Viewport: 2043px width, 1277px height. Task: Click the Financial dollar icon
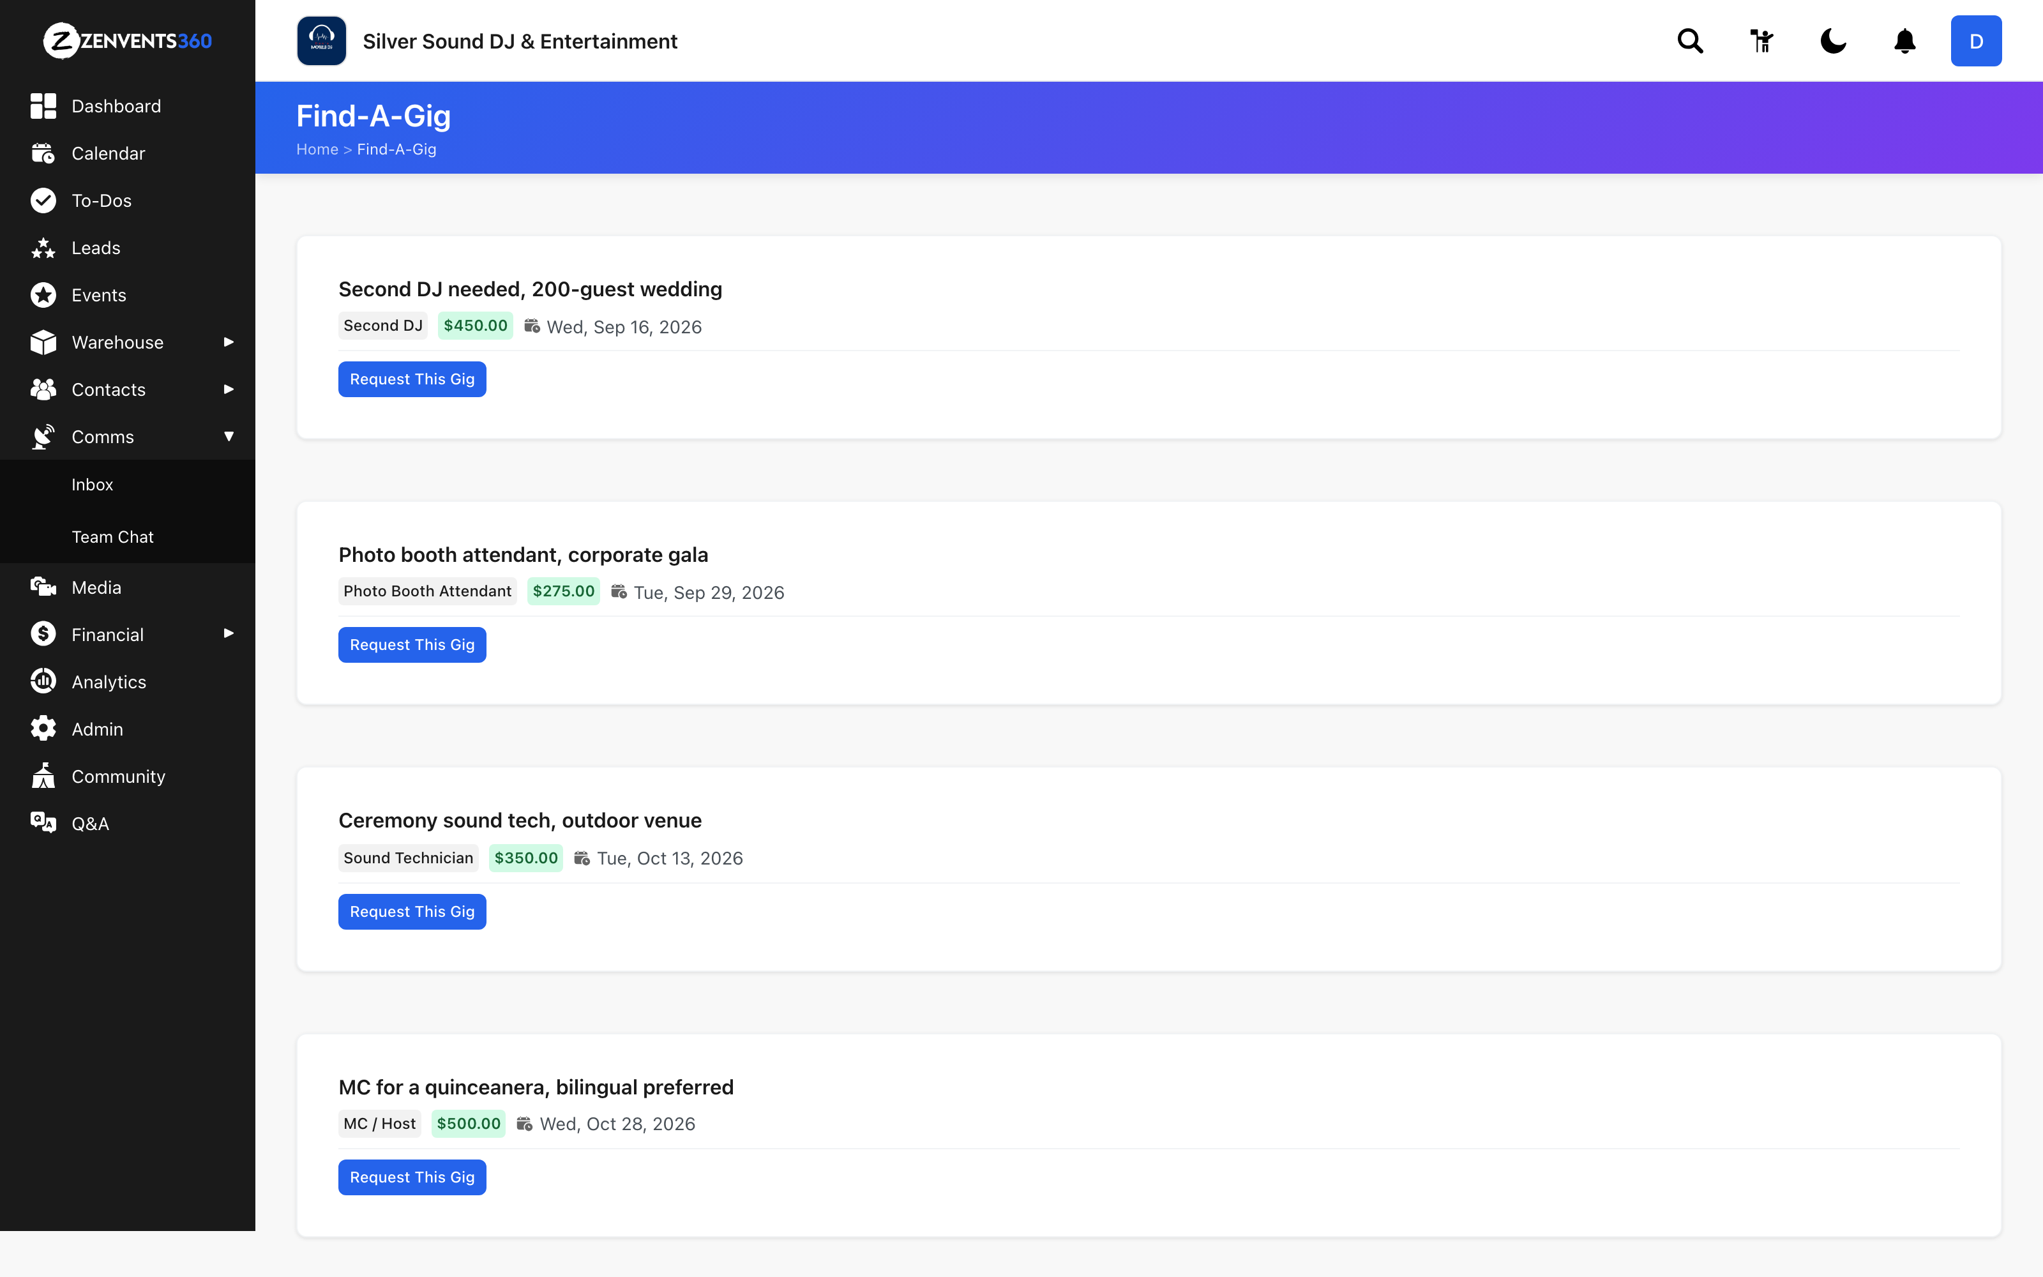coord(43,634)
